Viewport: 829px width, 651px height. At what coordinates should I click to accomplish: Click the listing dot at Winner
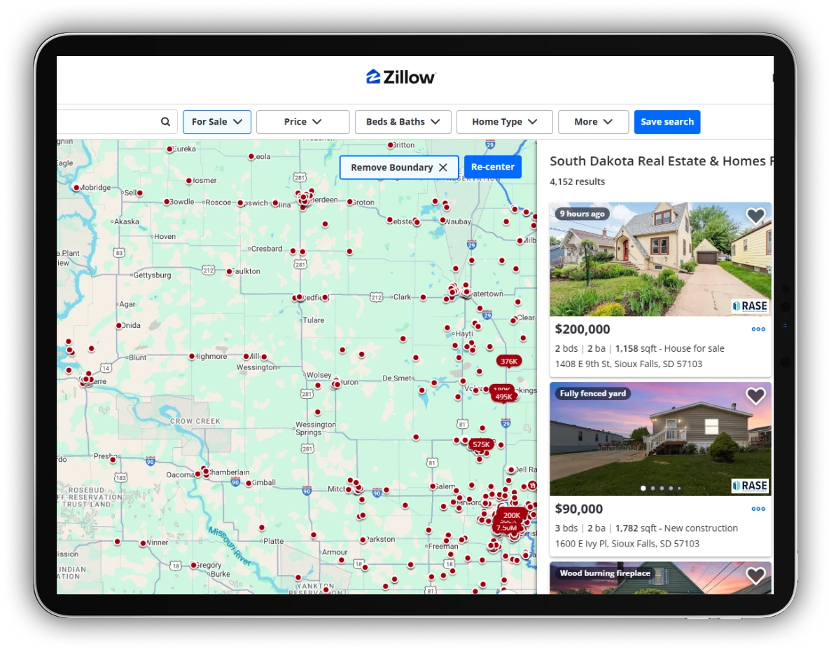coord(143,544)
